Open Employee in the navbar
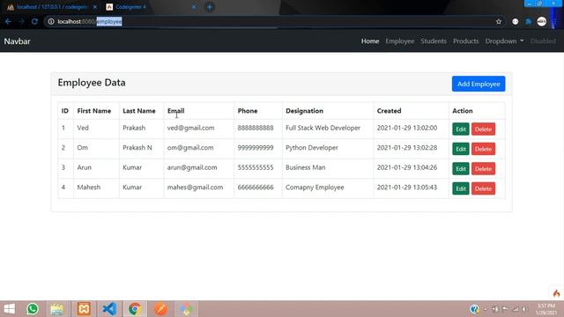 click(400, 41)
